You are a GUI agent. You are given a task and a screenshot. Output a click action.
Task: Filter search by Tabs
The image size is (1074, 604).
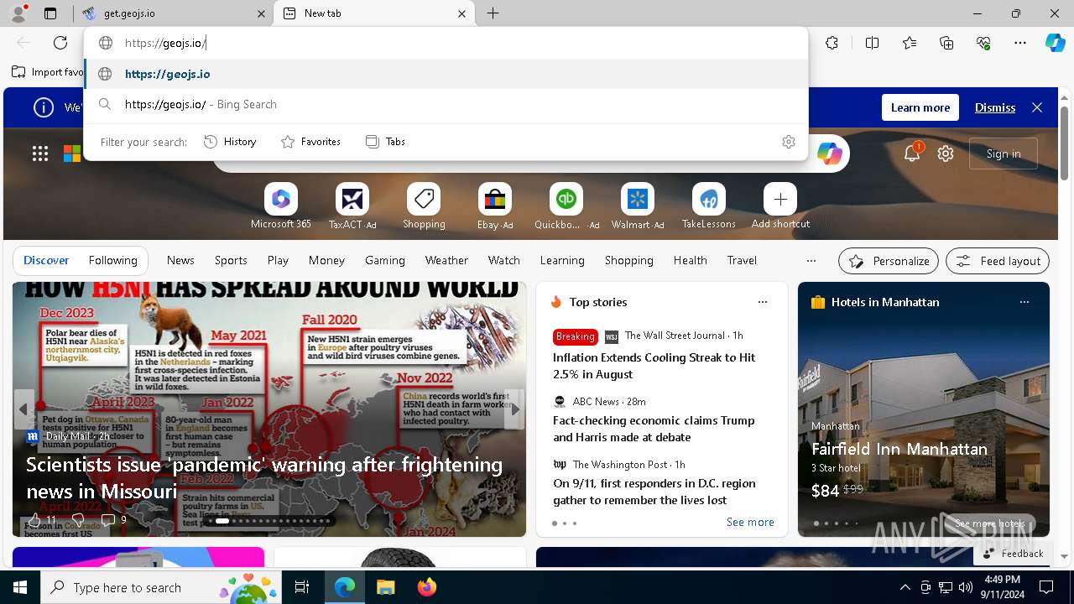point(385,142)
